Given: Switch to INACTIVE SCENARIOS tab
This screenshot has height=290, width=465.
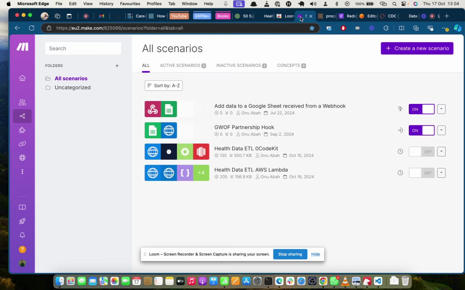Looking at the screenshot, I should (241, 65).
